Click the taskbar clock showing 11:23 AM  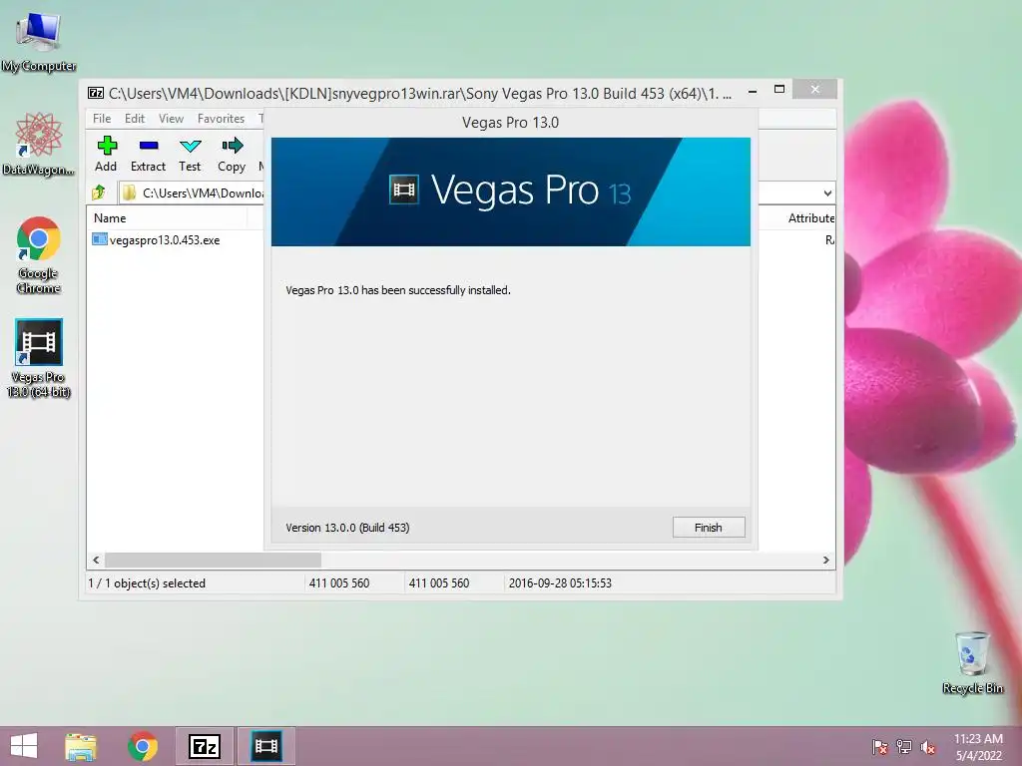click(978, 747)
